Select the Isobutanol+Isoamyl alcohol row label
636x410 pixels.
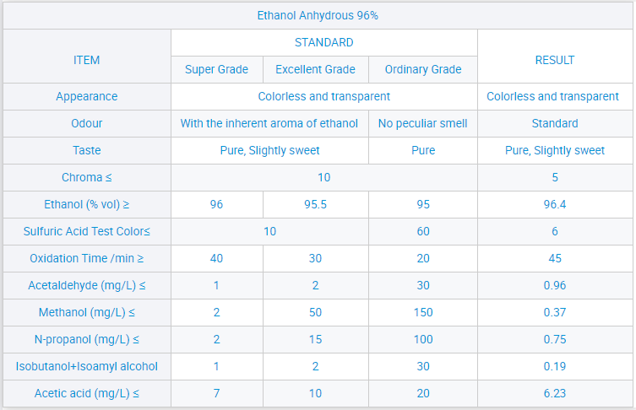[87, 366]
